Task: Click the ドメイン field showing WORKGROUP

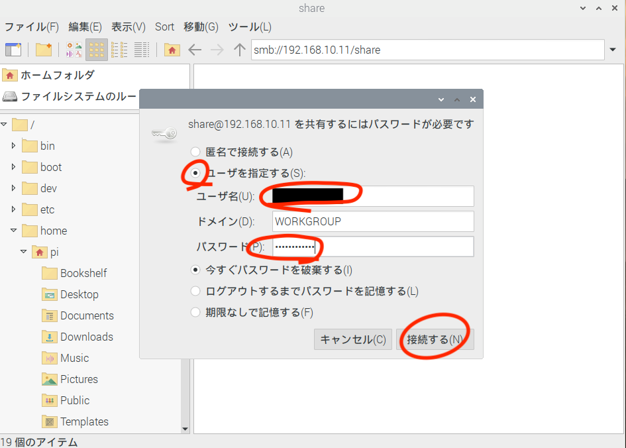Action: (373, 221)
